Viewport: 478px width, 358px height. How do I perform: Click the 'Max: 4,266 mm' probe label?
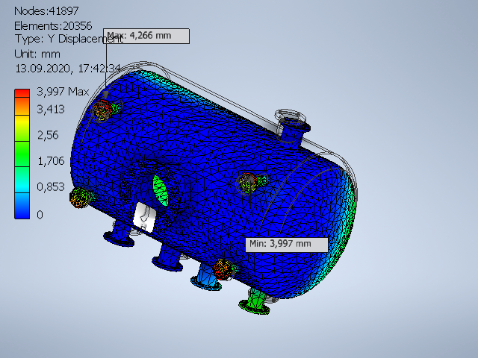(146, 37)
